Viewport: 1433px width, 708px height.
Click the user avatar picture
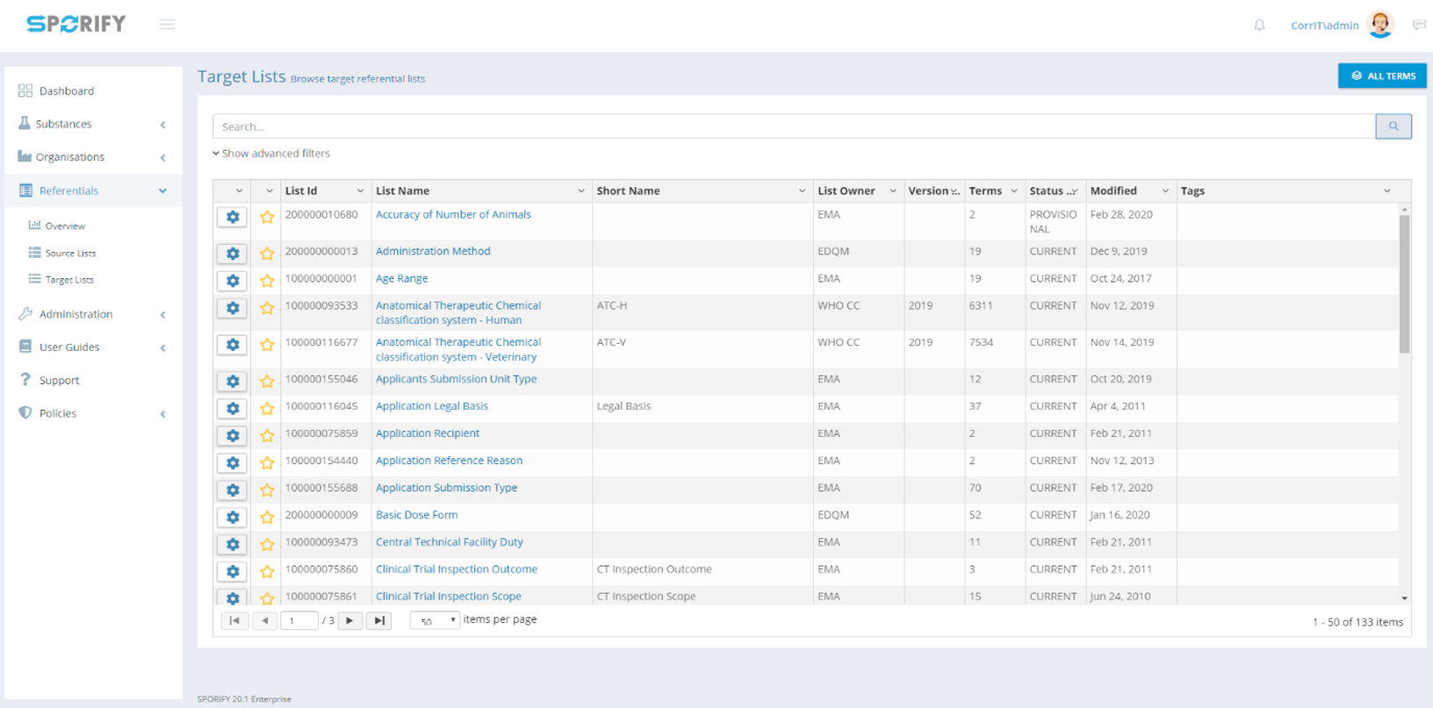[x=1380, y=25]
